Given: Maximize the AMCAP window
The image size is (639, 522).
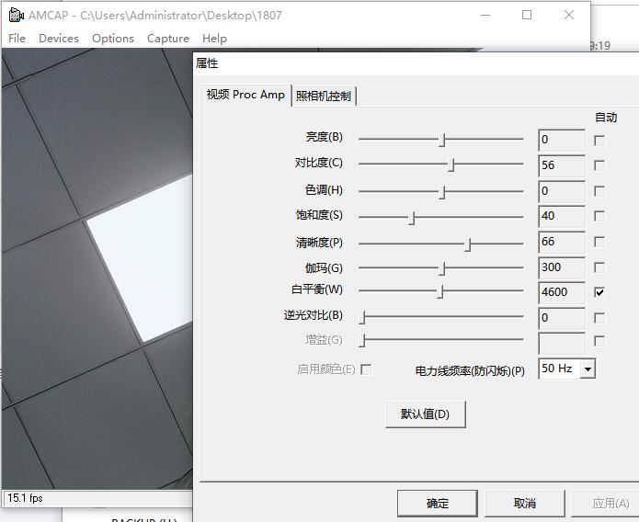Looking at the screenshot, I should click(527, 15).
